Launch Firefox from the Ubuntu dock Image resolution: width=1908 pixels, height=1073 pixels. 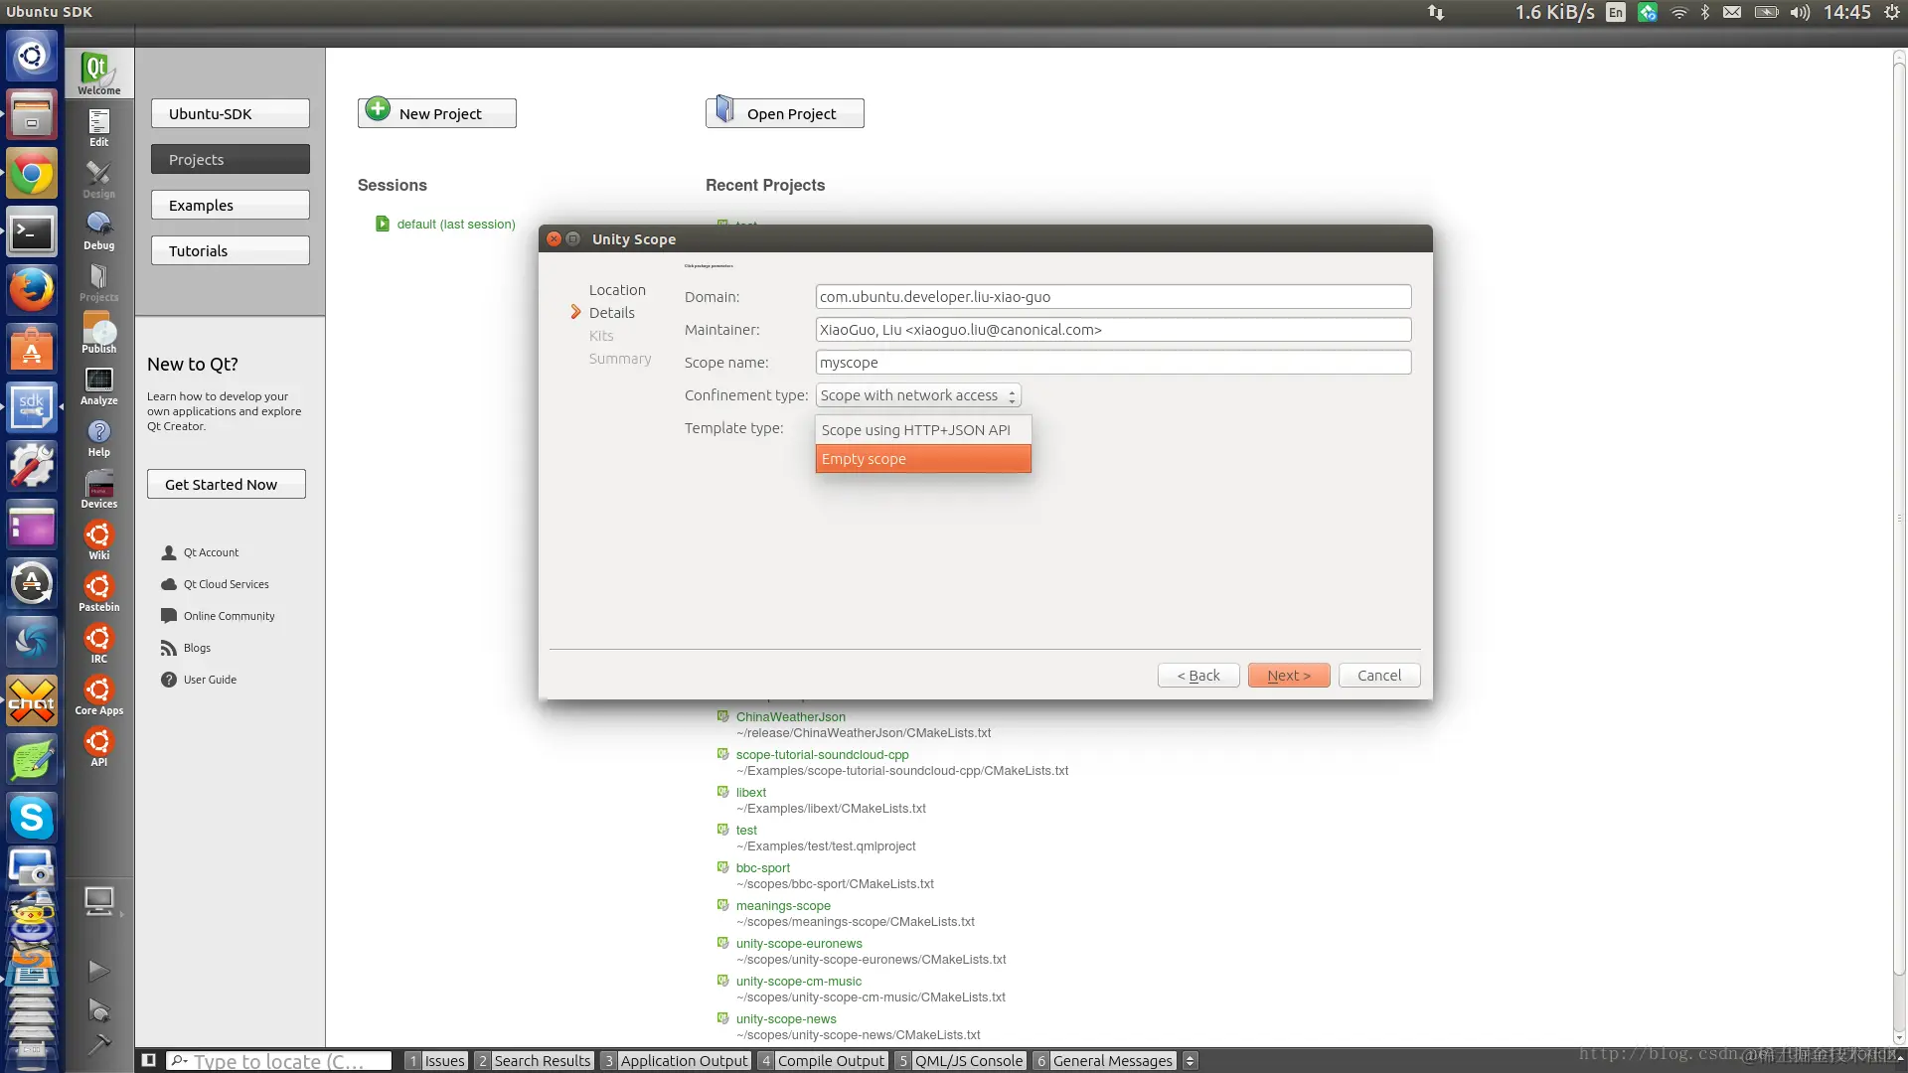coord(32,290)
